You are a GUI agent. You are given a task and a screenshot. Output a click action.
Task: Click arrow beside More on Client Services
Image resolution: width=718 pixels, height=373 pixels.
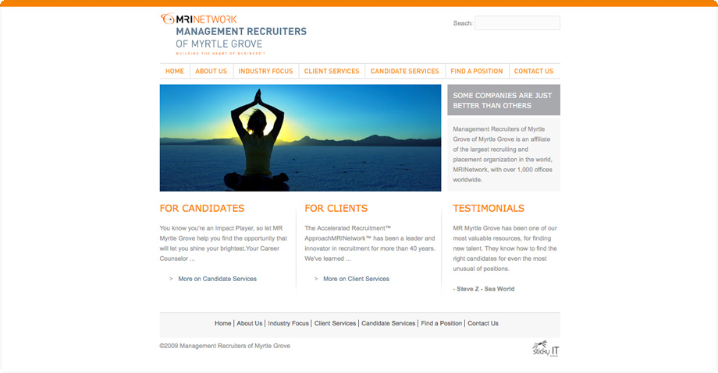316,279
